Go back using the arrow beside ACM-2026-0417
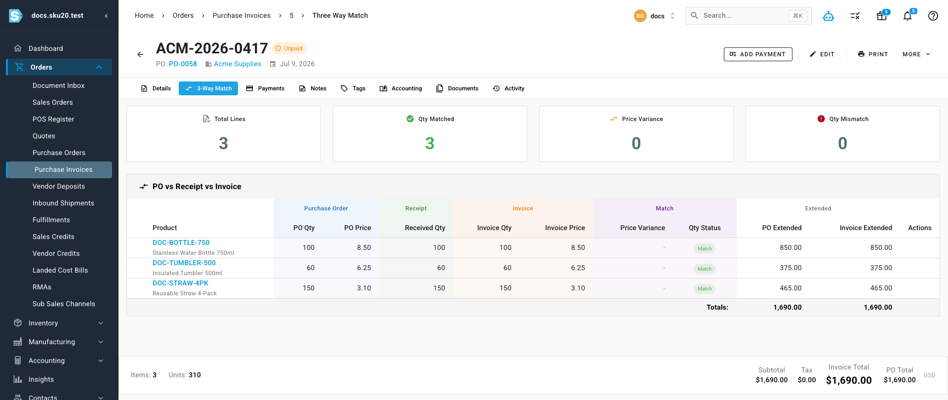948x400 pixels. (x=140, y=54)
